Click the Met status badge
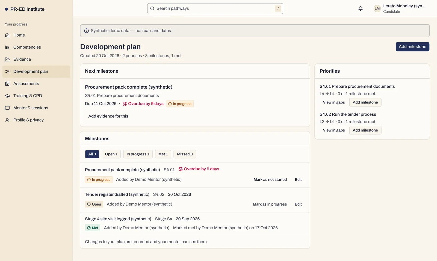437x261 pixels. tap(93, 228)
